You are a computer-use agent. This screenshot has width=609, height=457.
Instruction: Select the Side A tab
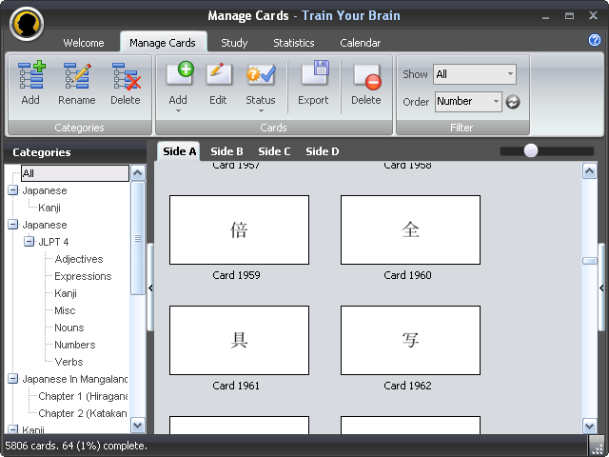pyautogui.click(x=180, y=151)
